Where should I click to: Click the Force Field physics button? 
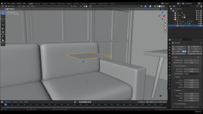pos(179,47)
